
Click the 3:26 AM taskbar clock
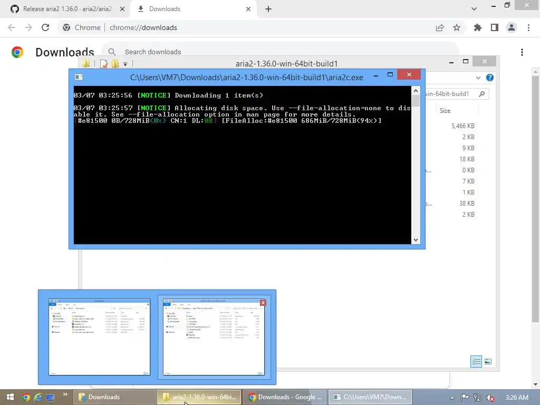point(517,398)
